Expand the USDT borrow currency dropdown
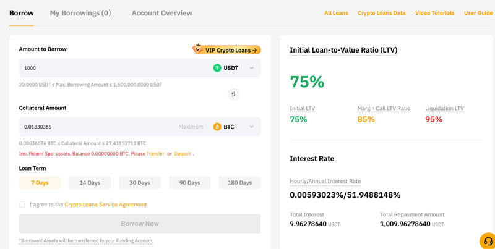This screenshot has height=249, width=495. [252, 68]
